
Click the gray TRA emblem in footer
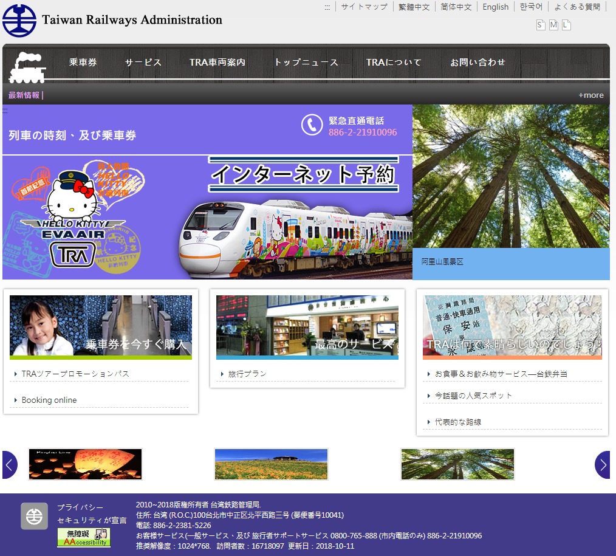point(34,516)
